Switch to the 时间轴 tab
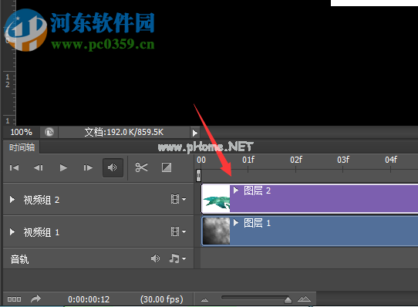 tap(22, 147)
